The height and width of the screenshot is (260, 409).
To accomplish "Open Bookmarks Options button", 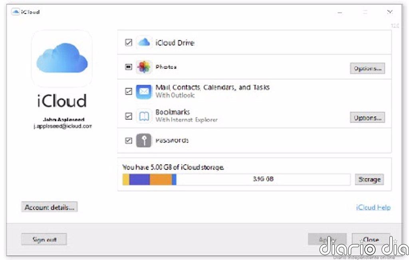I will 367,117.
